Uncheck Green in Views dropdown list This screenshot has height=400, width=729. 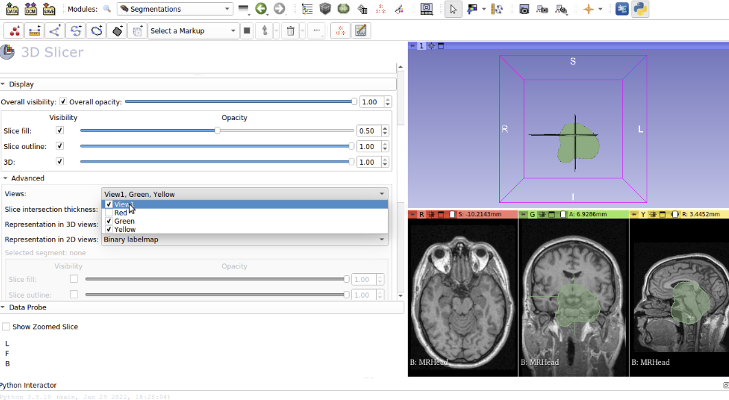pos(108,221)
